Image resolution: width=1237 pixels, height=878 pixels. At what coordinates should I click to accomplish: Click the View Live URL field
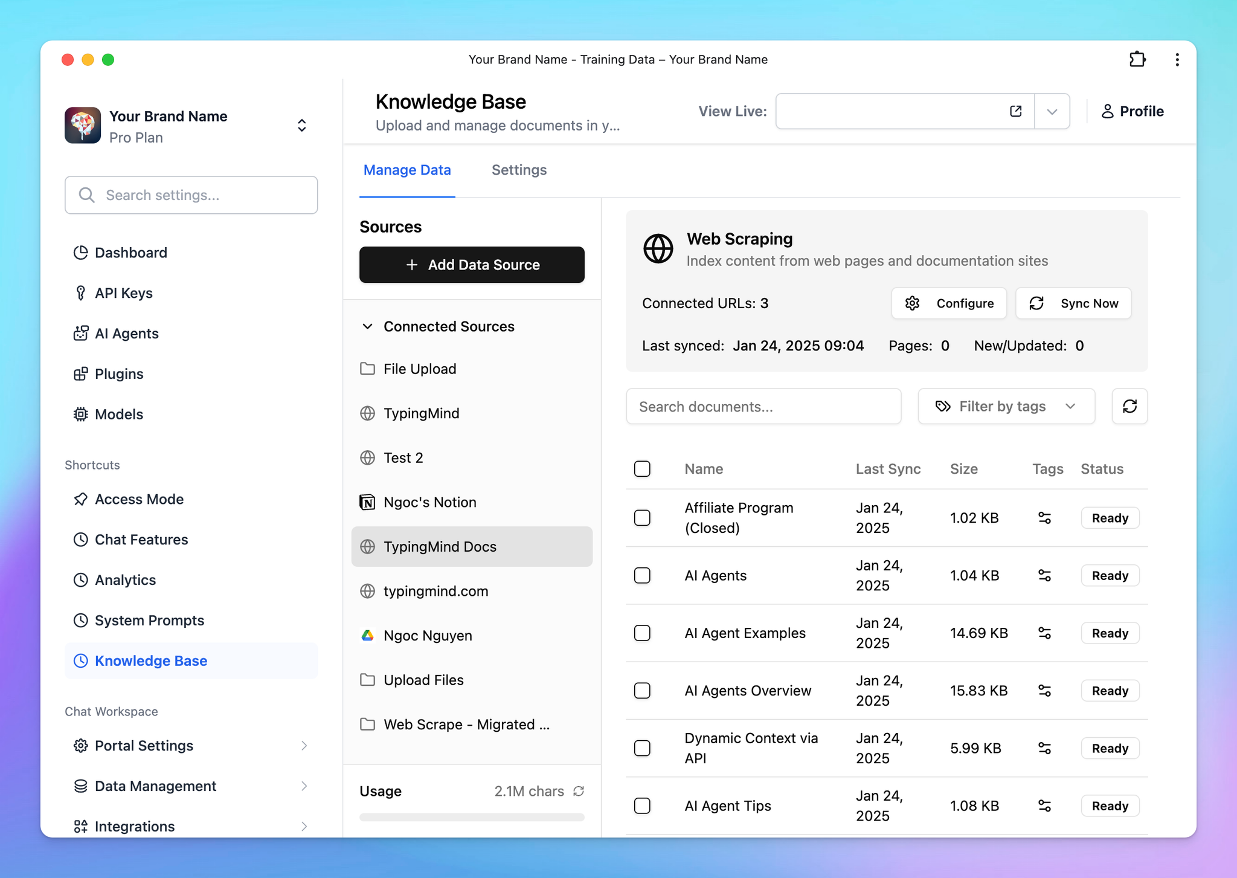[905, 111]
